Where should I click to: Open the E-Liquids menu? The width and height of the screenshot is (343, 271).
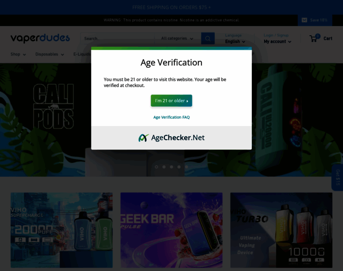tap(82, 54)
